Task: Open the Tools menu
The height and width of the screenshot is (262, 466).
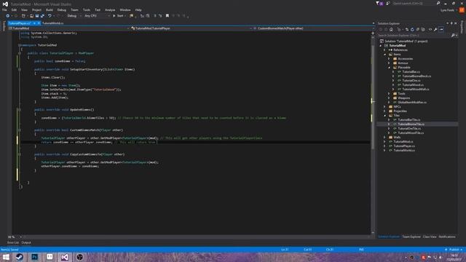Action: coord(87,9)
